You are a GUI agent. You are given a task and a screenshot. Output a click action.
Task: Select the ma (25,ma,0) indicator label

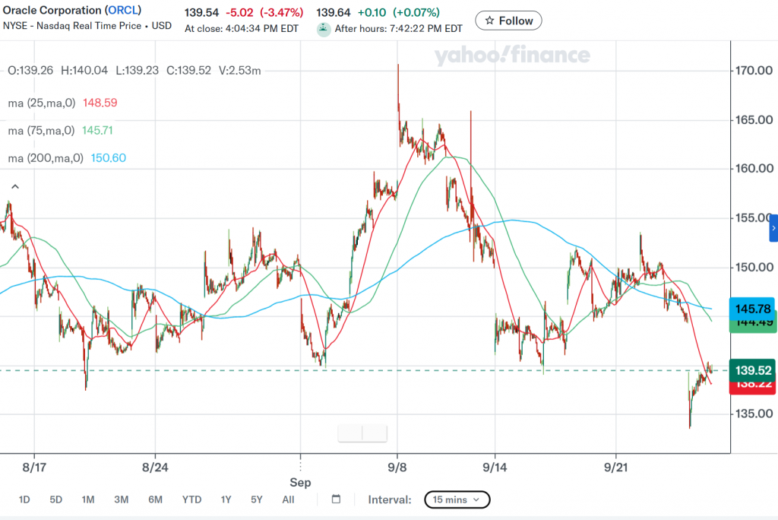[42, 103]
